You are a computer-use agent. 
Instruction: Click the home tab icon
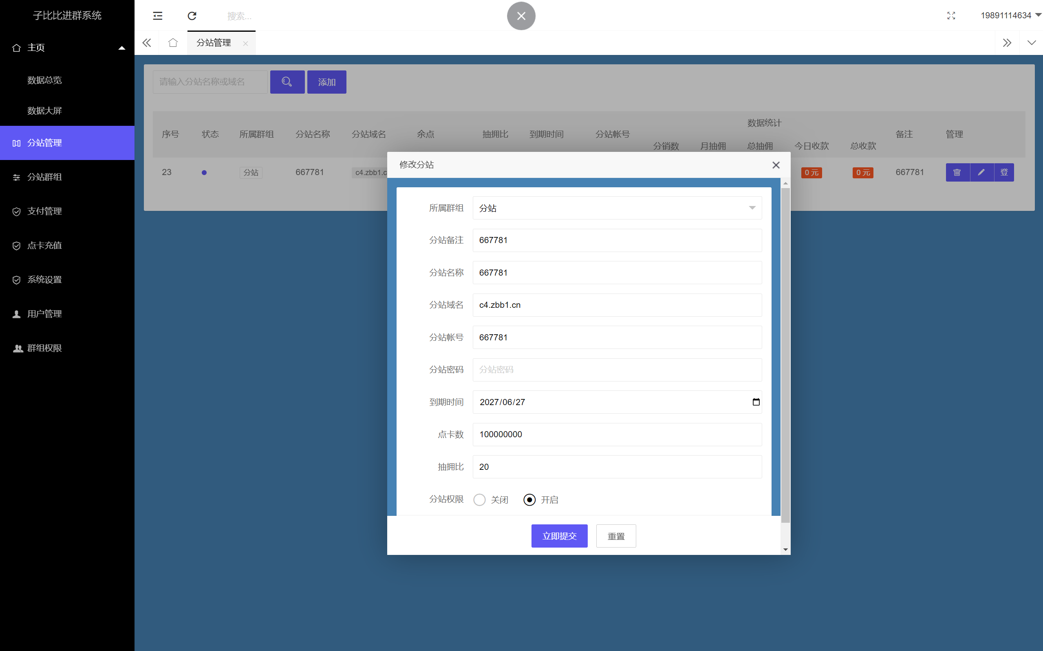(173, 43)
